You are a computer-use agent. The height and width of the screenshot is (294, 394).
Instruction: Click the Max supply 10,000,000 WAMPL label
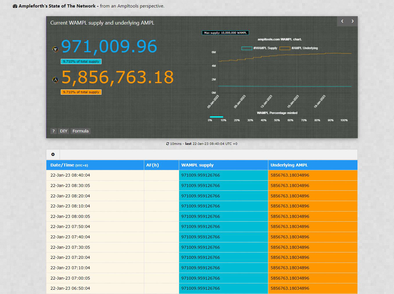225,33
